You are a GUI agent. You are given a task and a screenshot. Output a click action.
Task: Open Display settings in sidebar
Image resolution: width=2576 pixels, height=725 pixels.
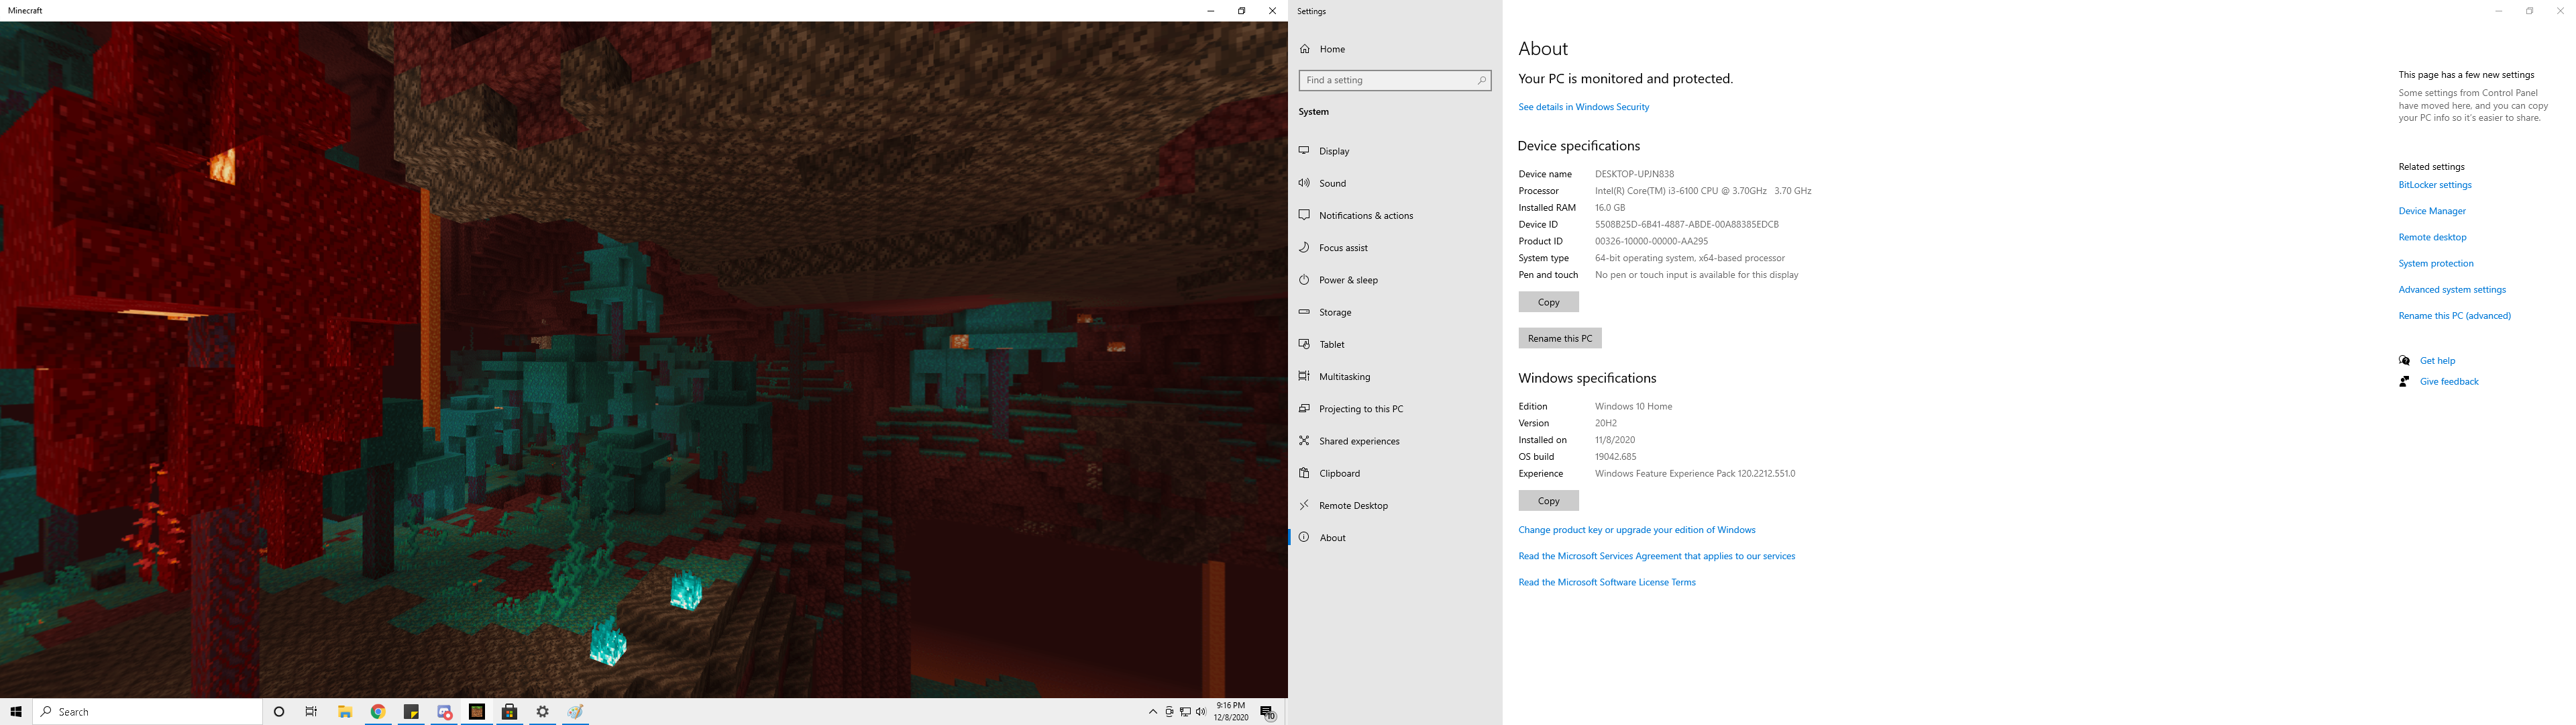click(1334, 151)
